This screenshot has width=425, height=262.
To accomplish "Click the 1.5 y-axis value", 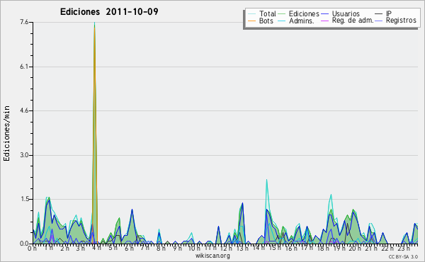I will click(x=24, y=200).
